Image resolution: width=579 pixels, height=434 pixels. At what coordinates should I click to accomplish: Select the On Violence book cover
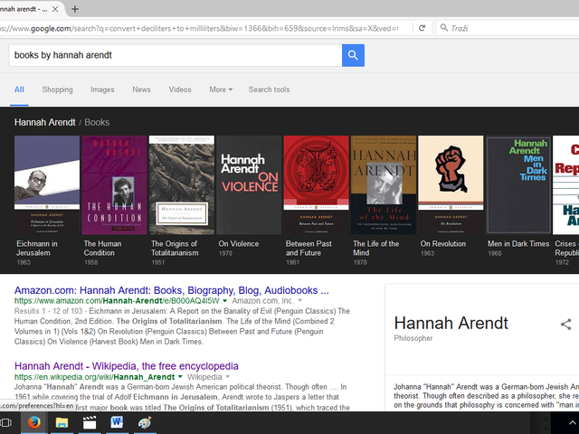click(249, 184)
